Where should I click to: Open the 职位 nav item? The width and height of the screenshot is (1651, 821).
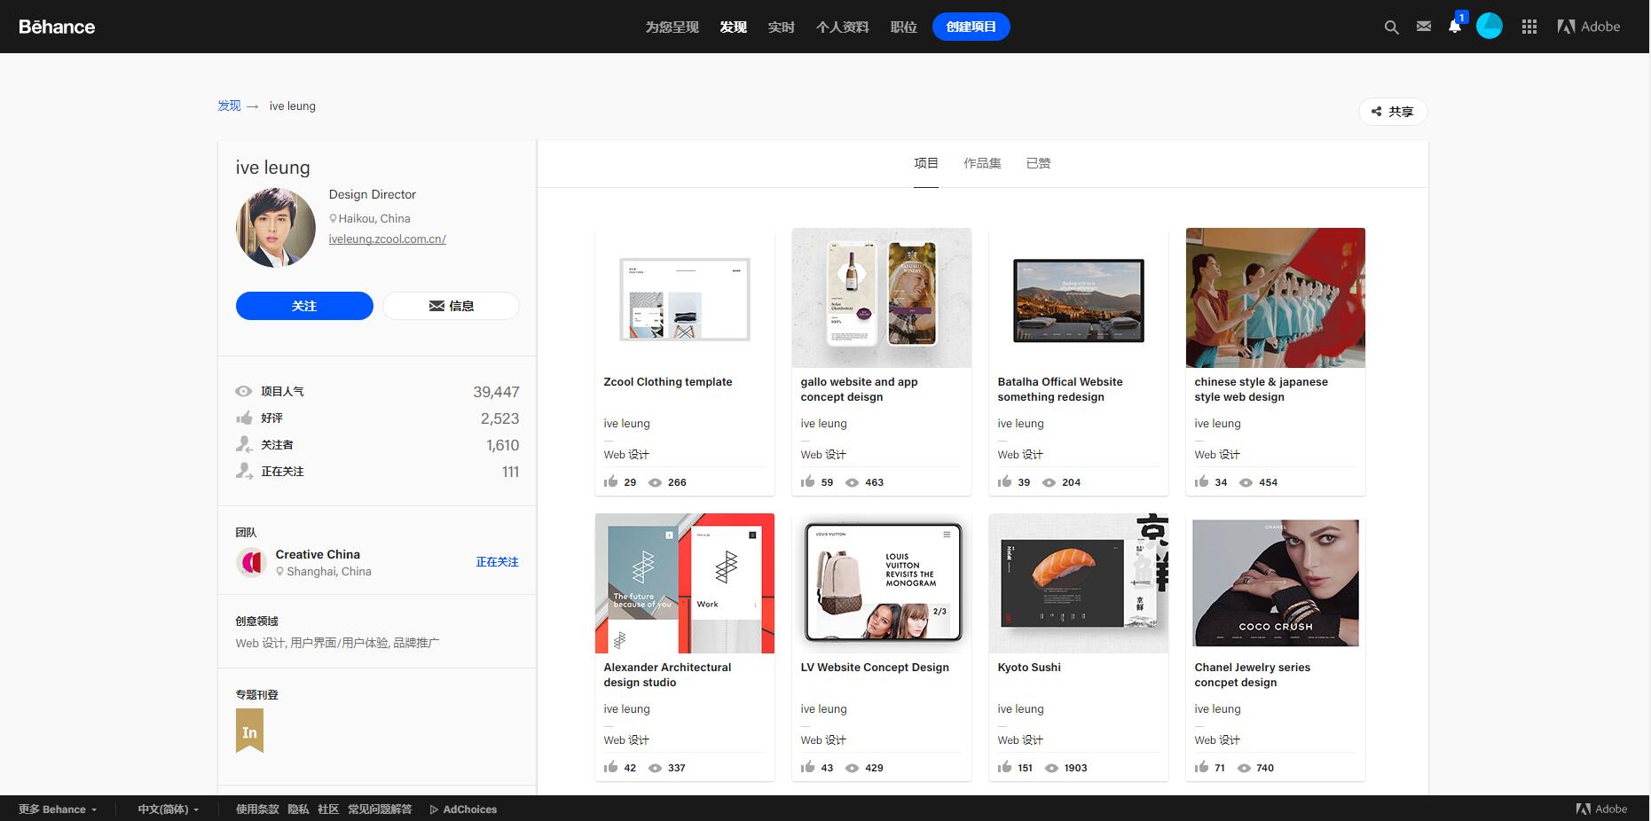(904, 27)
